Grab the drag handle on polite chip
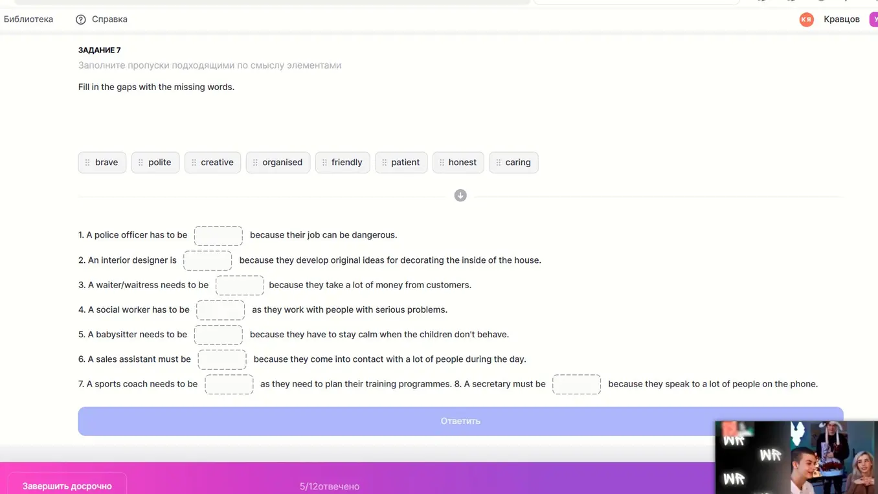878x494 pixels. pos(141,163)
